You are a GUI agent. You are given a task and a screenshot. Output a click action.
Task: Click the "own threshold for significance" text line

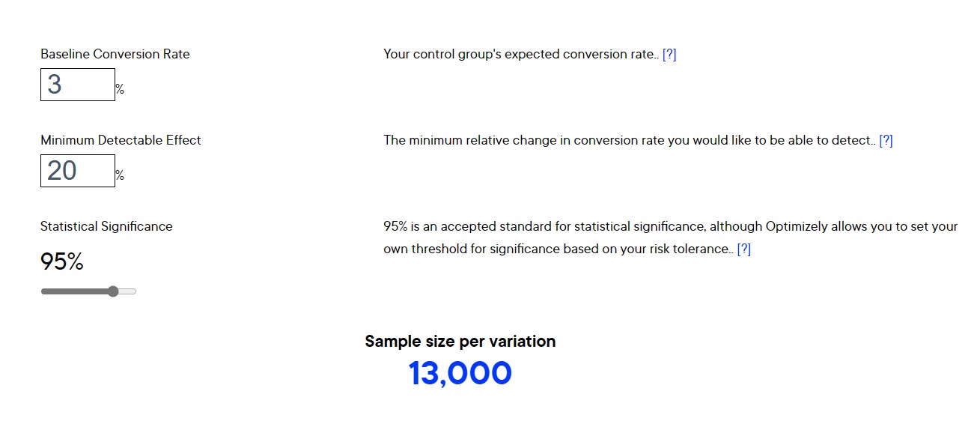tap(558, 249)
